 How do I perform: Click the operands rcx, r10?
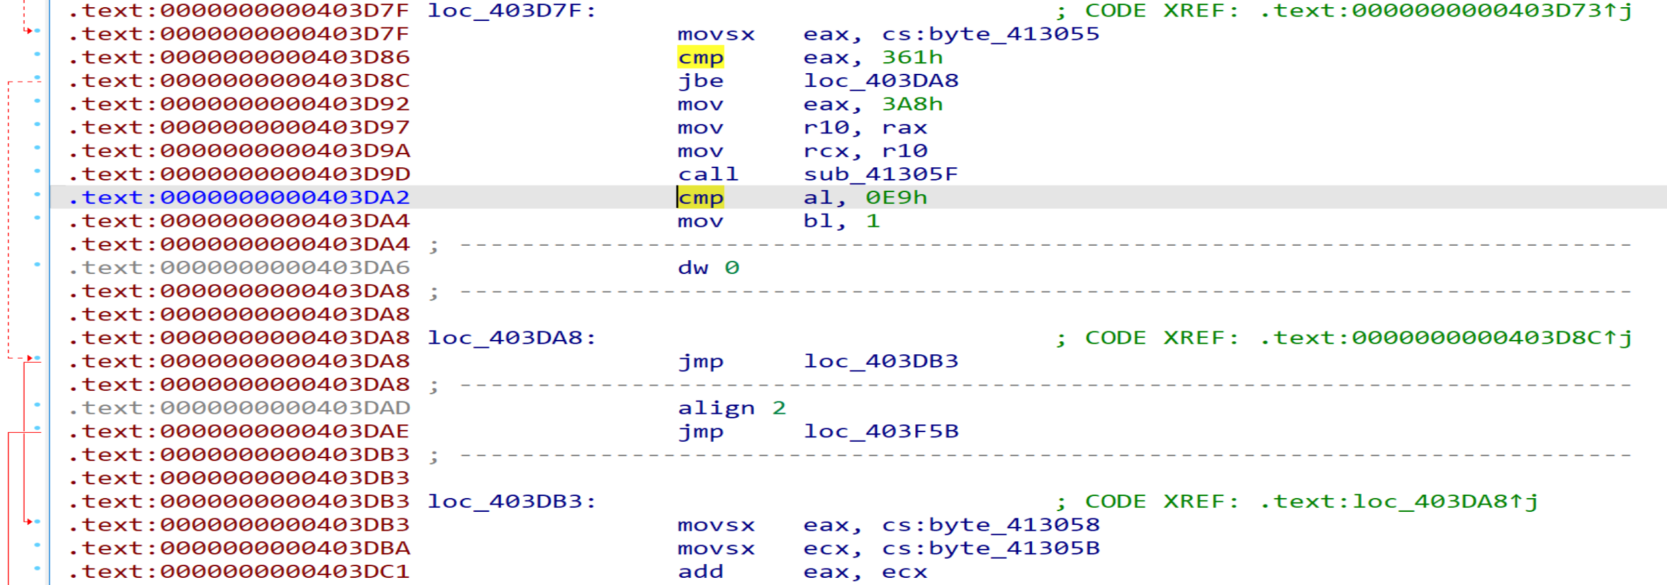(x=865, y=151)
